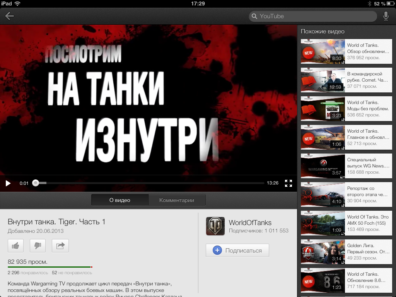Screen dimensions: 396x297
Task: Check the battery indicator in status bar
Action: pyautogui.click(x=390, y=3)
